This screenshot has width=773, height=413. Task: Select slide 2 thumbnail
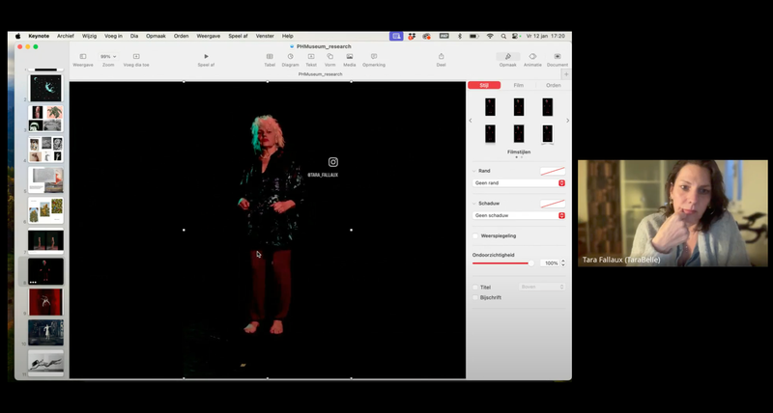tap(45, 88)
